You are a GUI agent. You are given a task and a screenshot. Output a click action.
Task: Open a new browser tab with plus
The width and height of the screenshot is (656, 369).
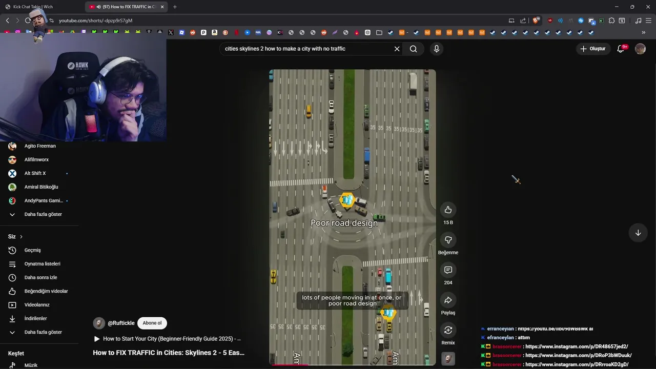click(175, 7)
